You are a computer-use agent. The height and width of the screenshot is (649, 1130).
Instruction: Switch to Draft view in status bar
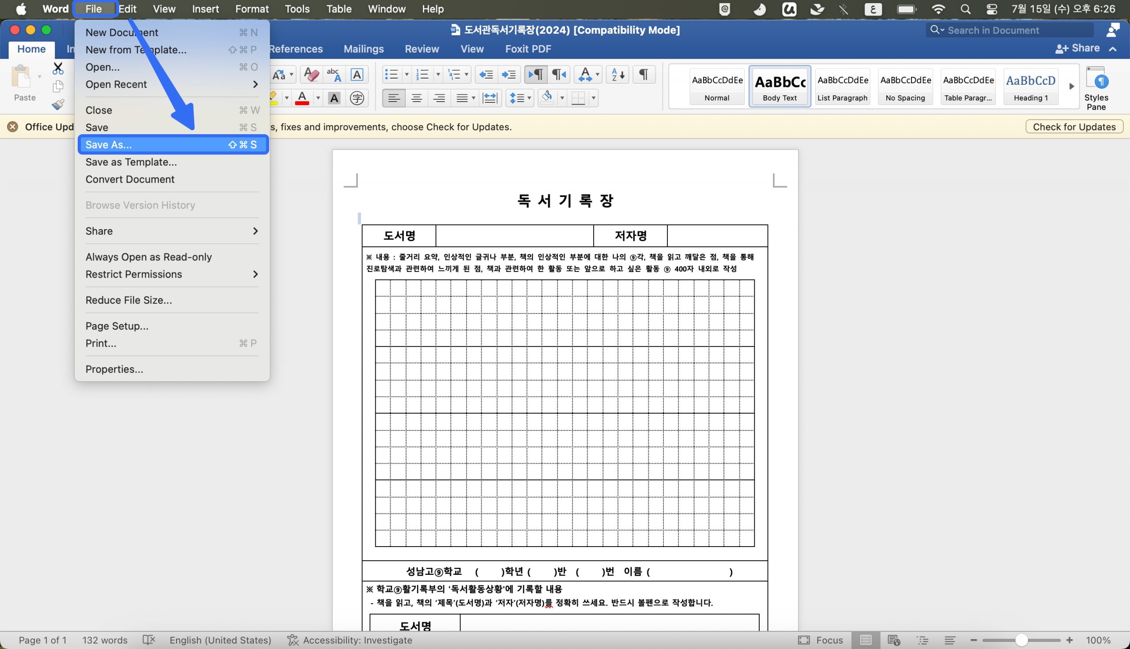tap(950, 640)
